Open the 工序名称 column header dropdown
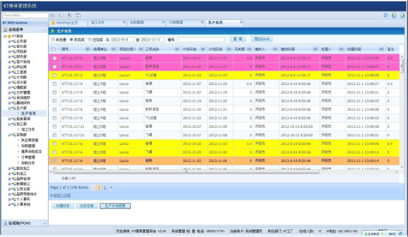The height and width of the screenshot is (237, 408). (177, 49)
